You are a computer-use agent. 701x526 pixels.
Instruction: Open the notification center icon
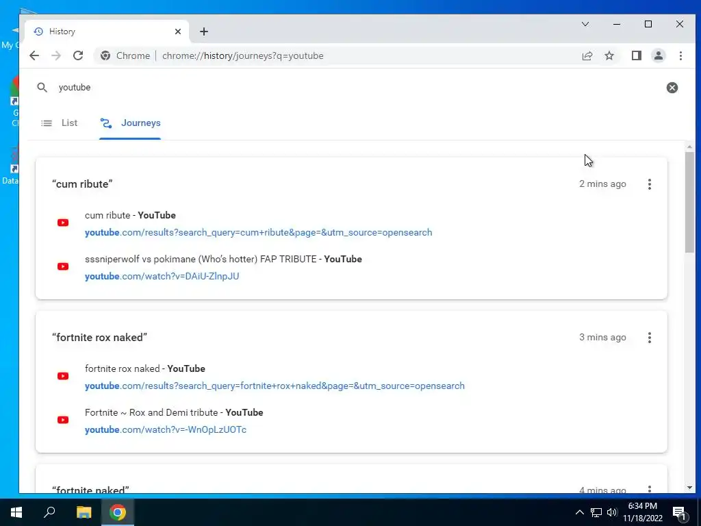[679, 512]
